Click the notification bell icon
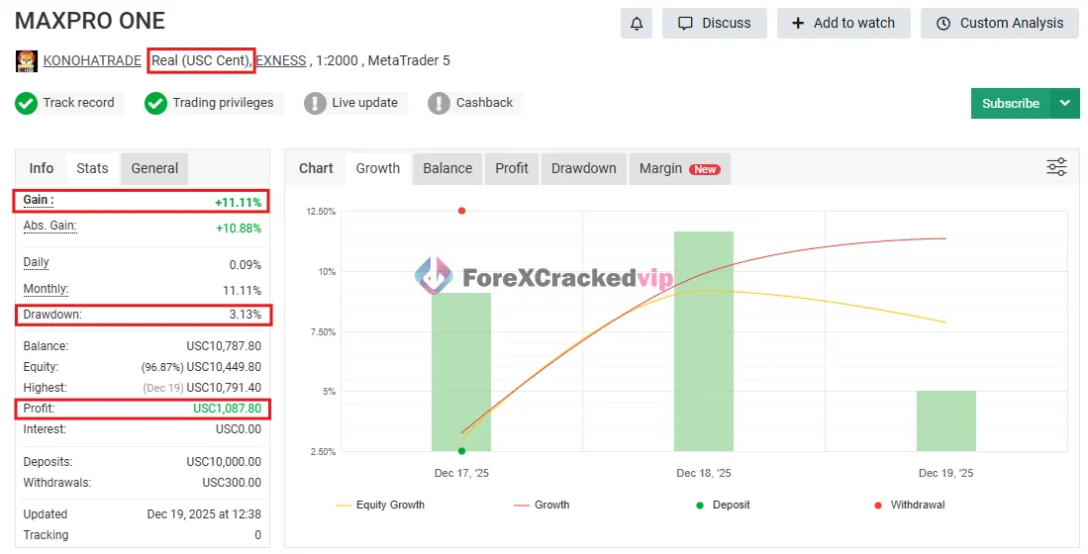Screen dimensions: 1088x554 coord(636,23)
